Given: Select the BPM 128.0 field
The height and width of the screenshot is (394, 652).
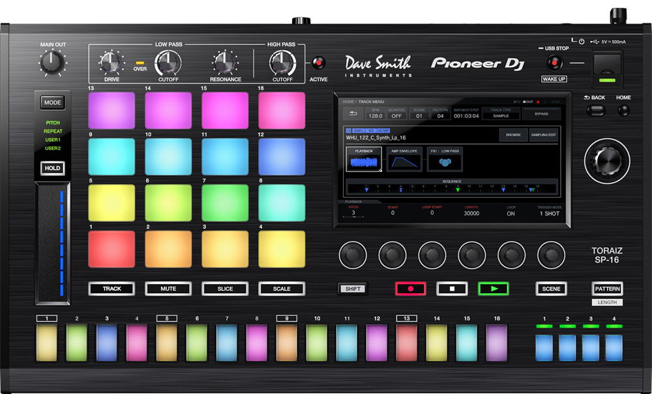Looking at the screenshot, I should tap(375, 114).
